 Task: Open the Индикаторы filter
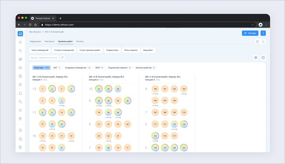coord(112,50)
